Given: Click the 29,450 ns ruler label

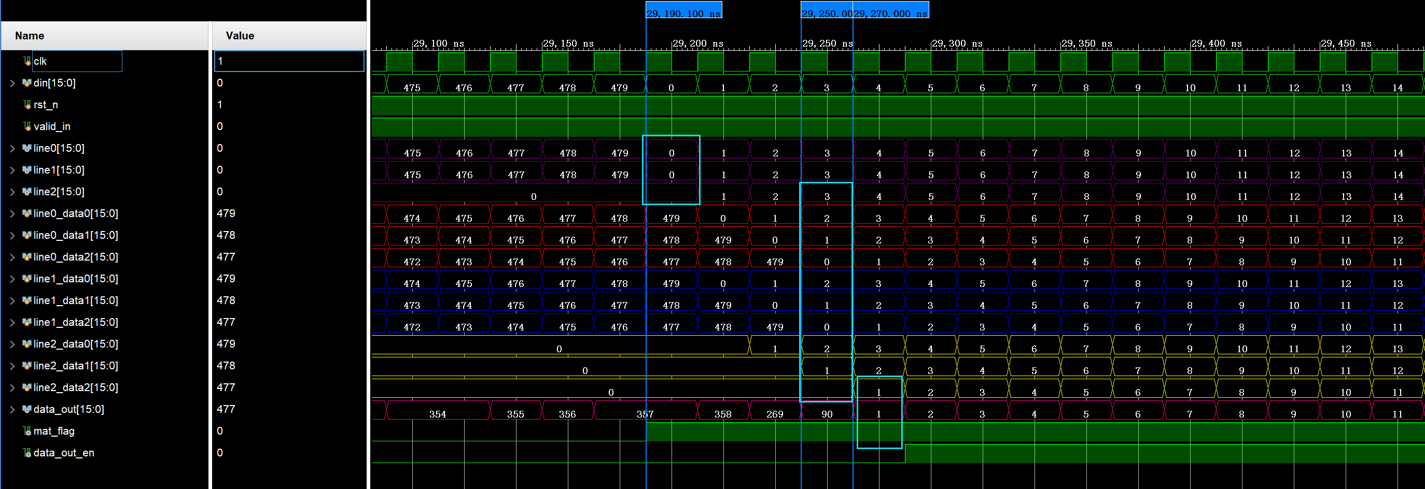Looking at the screenshot, I should (1347, 43).
